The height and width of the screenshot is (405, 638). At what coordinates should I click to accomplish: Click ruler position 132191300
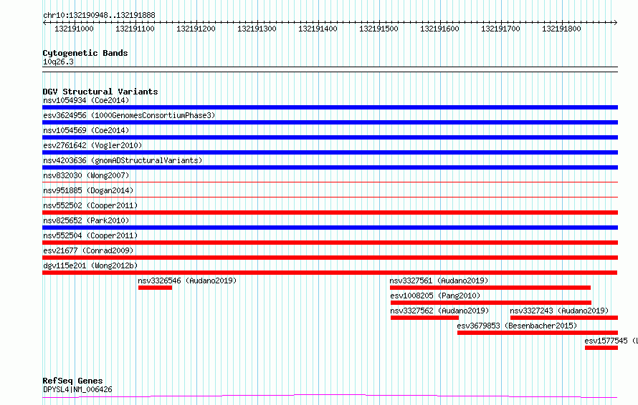tap(257, 29)
